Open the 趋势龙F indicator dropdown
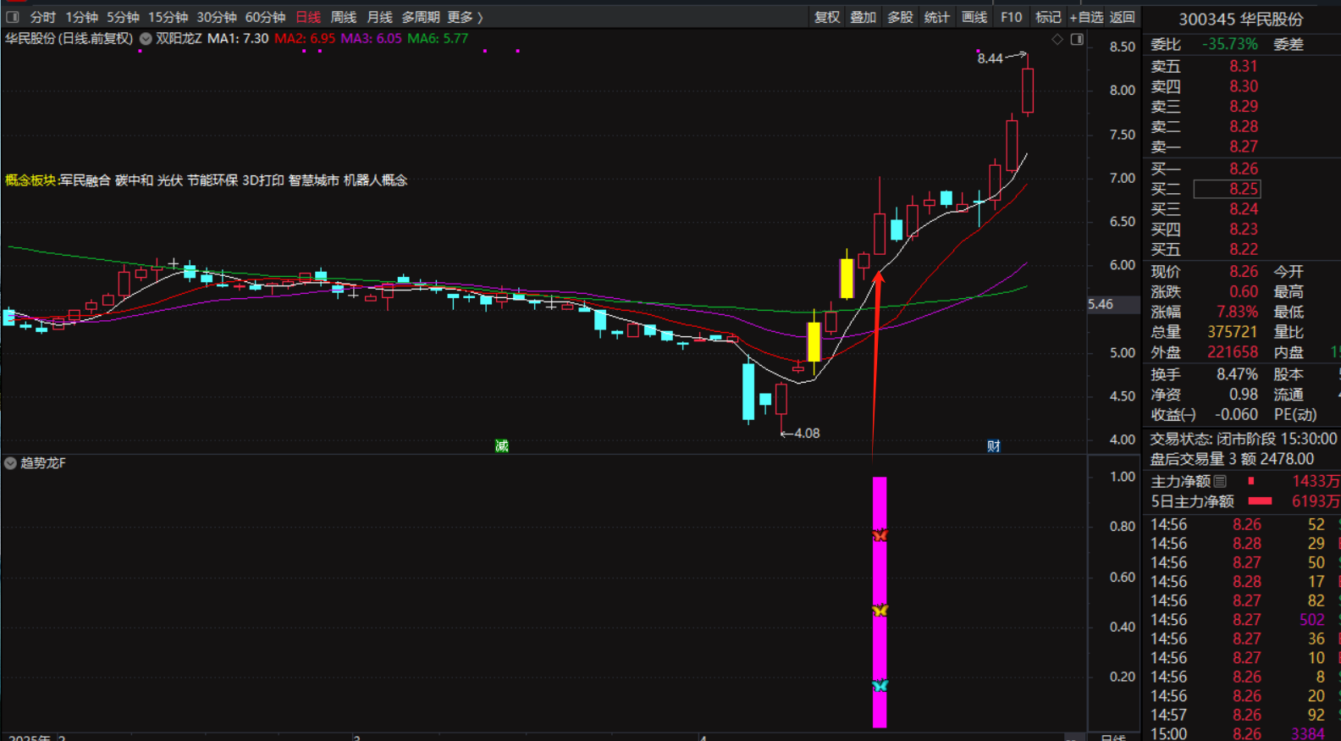 coord(10,463)
